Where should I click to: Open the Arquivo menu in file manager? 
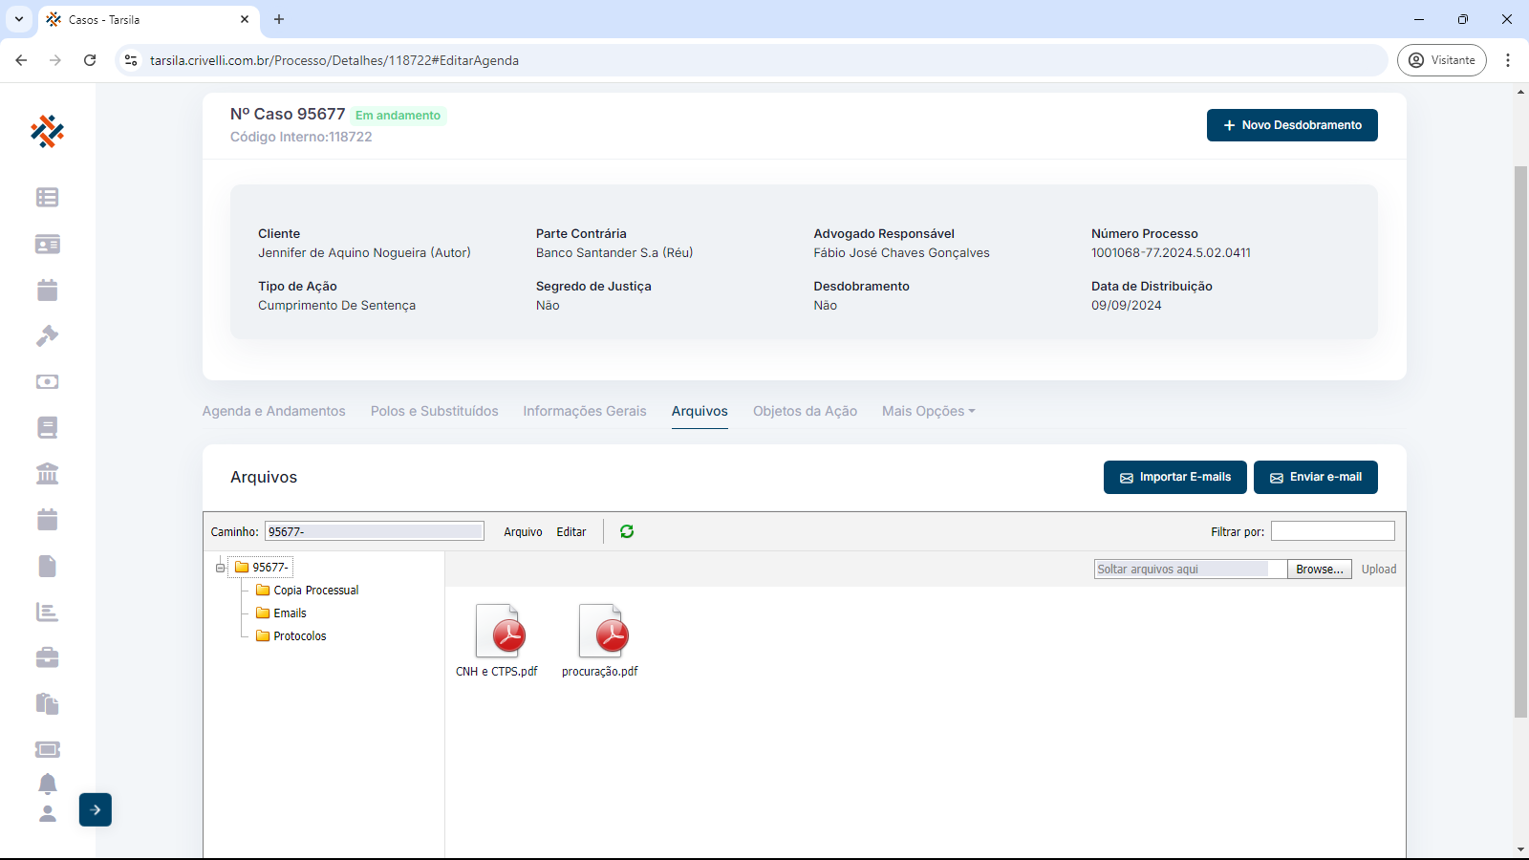(x=523, y=532)
